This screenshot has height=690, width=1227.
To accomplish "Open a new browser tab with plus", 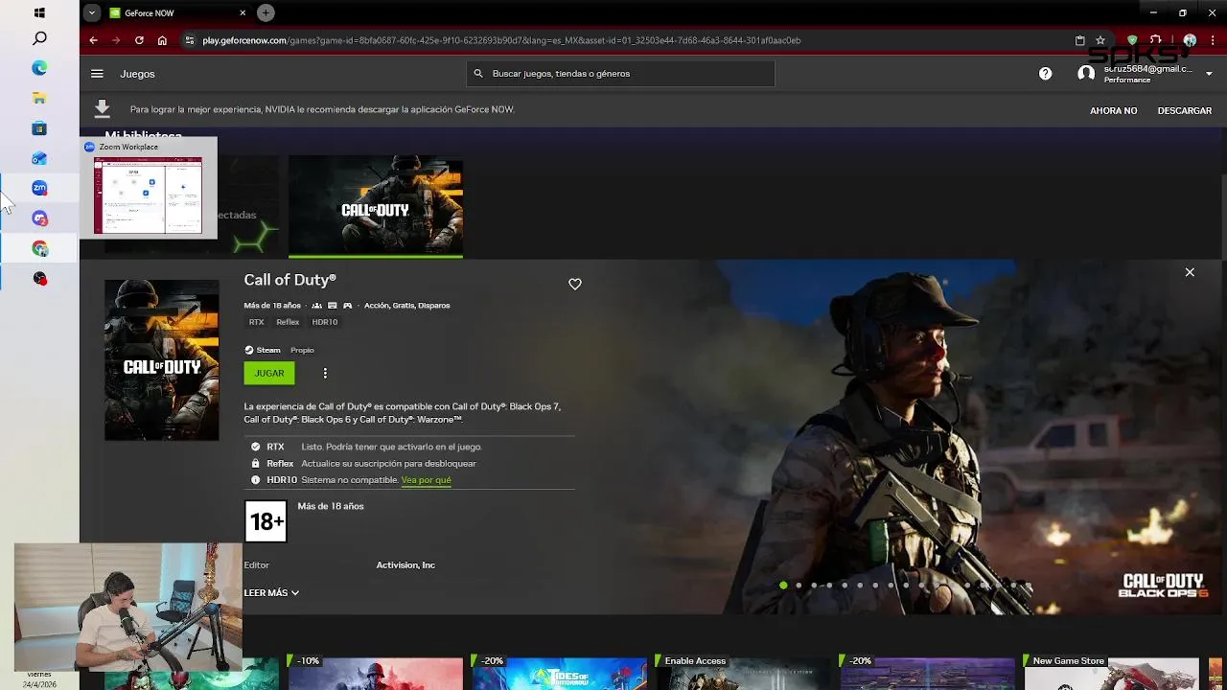I will [266, 12].
